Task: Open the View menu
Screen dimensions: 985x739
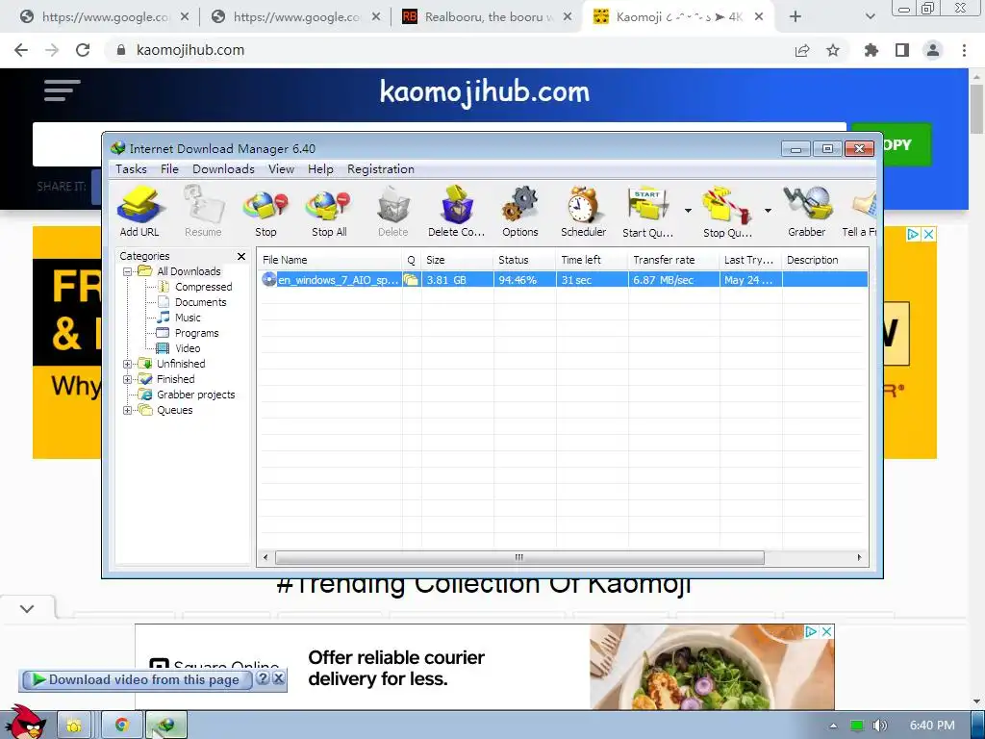Action: pos(282,169)
